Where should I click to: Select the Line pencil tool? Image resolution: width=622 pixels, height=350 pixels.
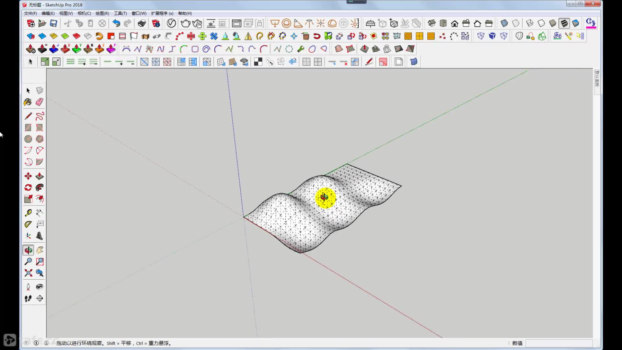28,116
